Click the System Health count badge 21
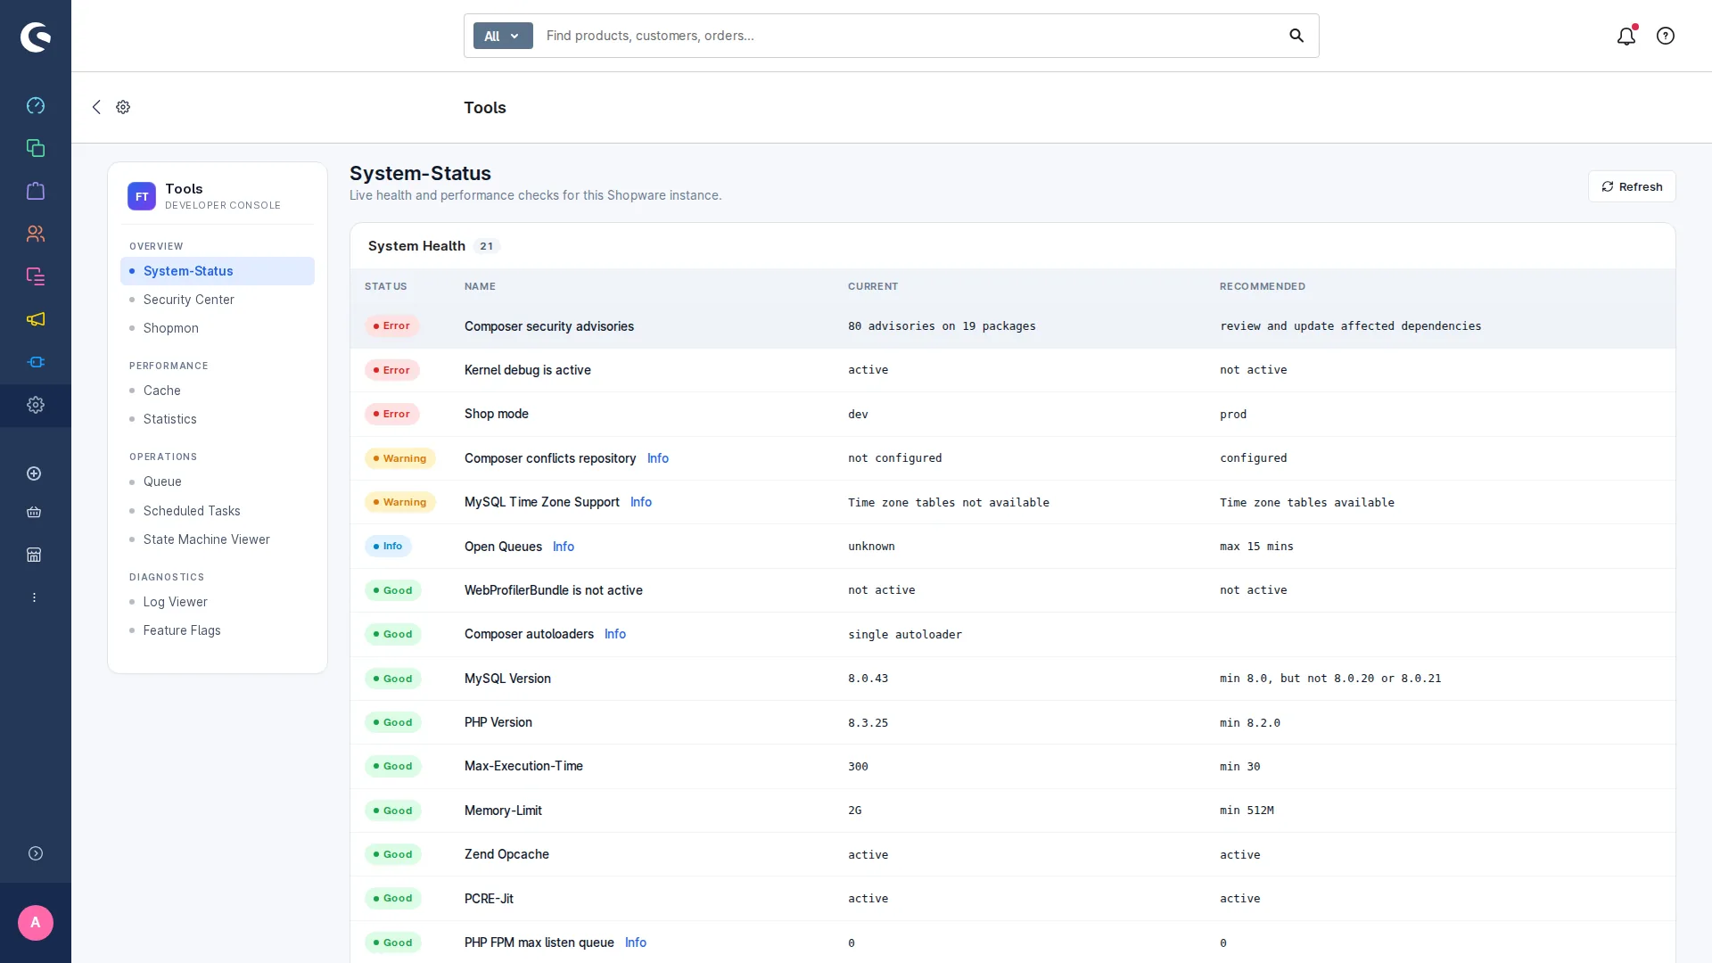 click(x=486, y=246)
